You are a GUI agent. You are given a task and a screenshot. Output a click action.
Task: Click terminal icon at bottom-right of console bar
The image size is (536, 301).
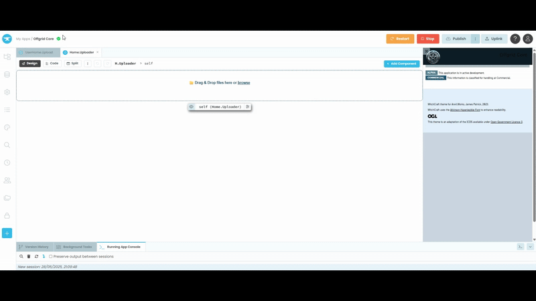coord(521,247)
